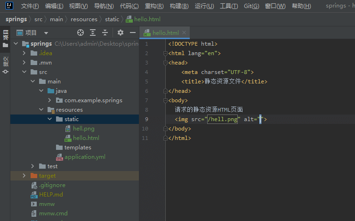Open the 运行(U) menu
The height and width of the screenshot is (221, 355).
[204, 6]
